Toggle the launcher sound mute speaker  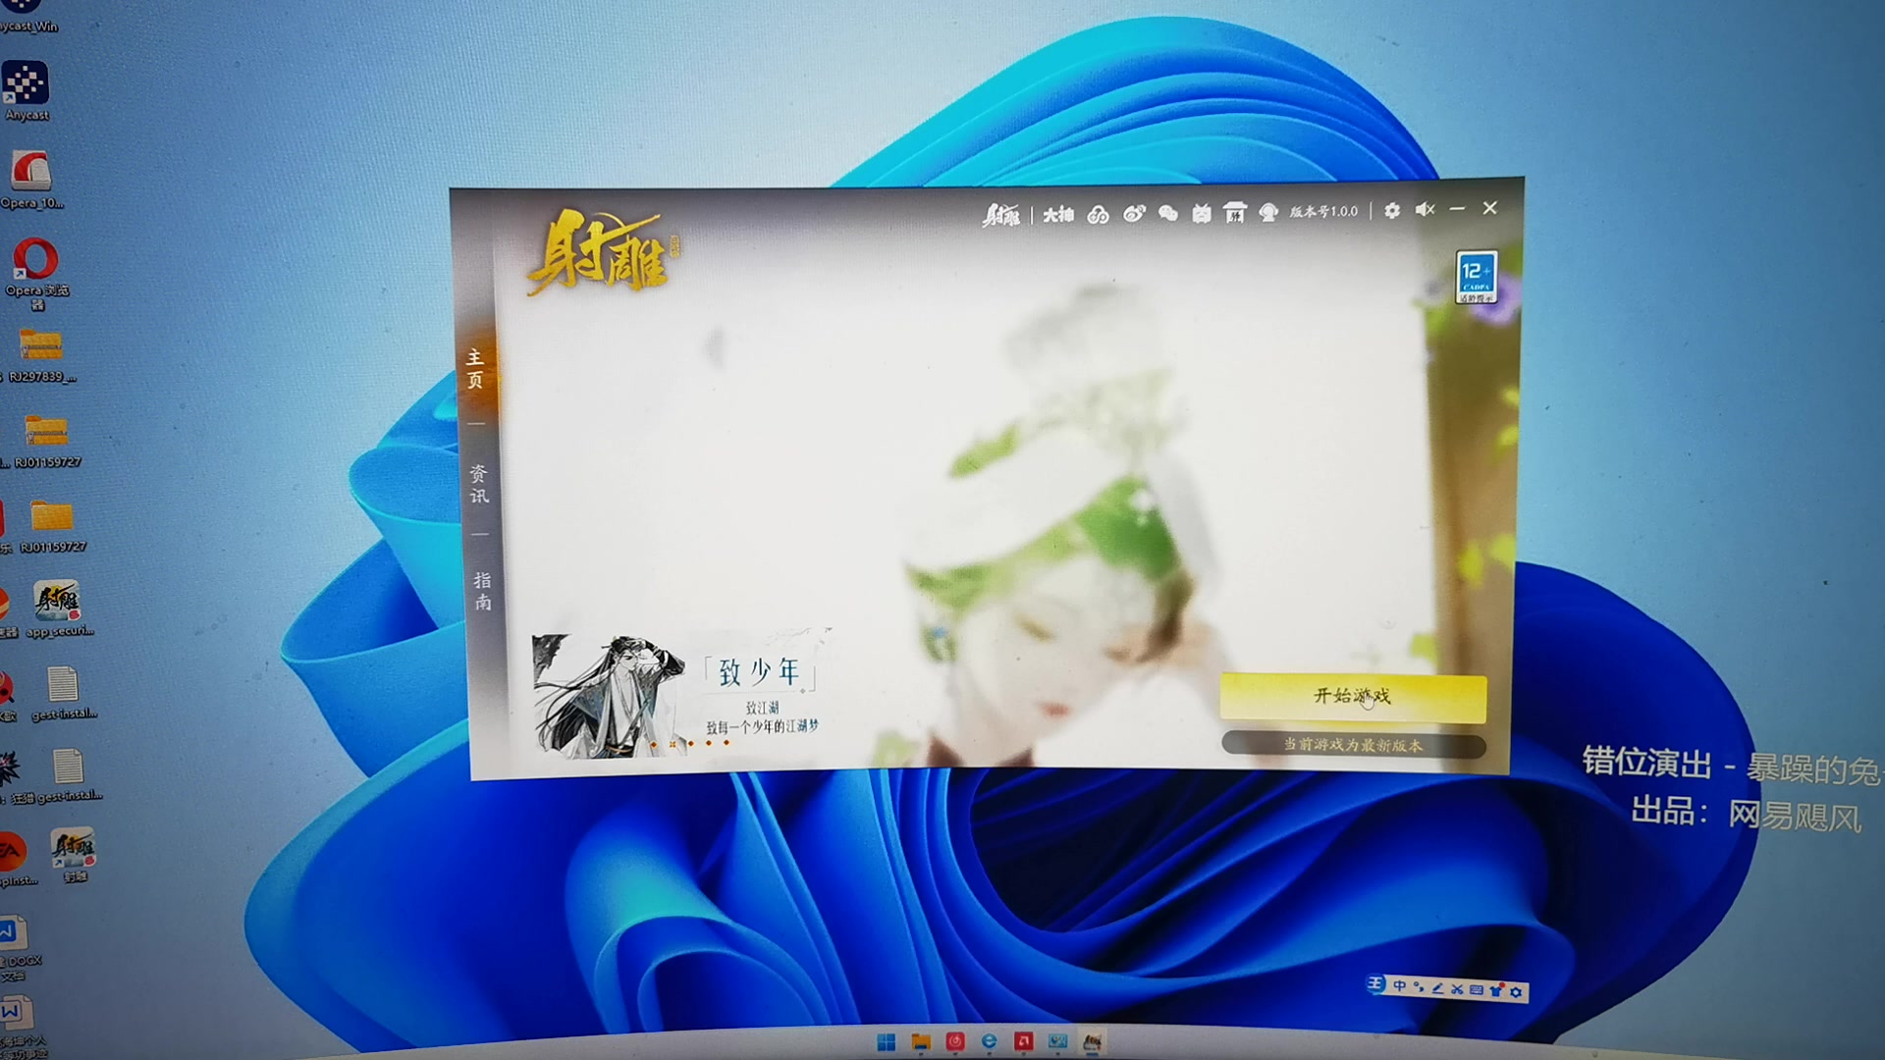[x=1426, y=209]
